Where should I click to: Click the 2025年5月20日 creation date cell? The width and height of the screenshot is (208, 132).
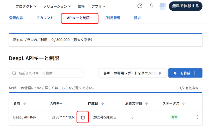tap(105, 117)
